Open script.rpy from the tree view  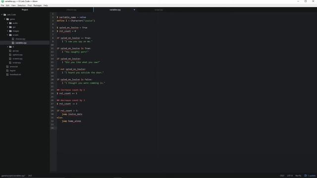(16, 63)
